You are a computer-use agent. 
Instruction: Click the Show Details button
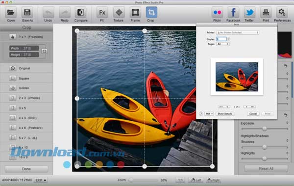[x=225, y=114]
